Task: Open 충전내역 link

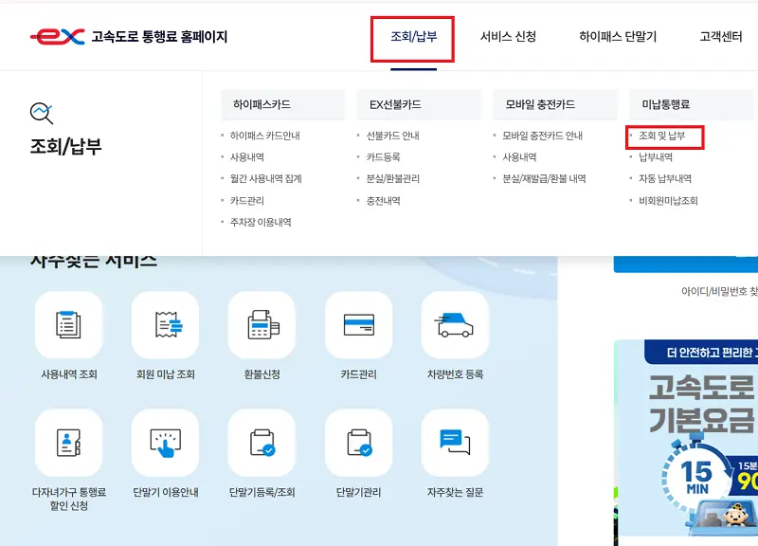Action: pos(383,201)
